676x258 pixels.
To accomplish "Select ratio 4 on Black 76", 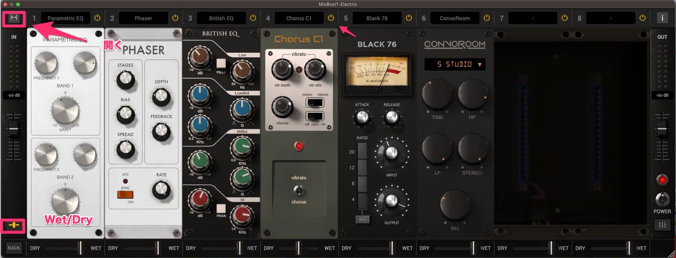I will pos(363,200).
